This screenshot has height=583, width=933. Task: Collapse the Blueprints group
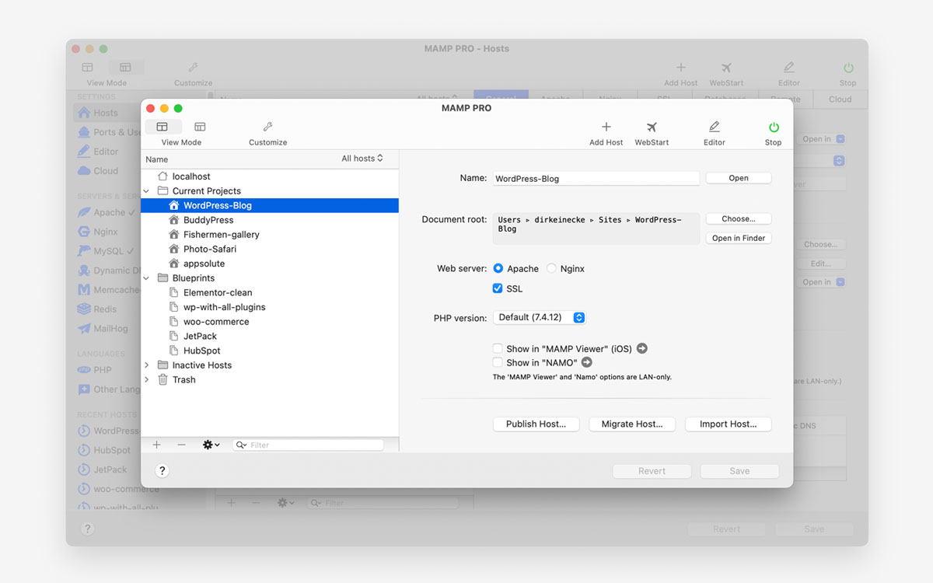tap(146, 278)
